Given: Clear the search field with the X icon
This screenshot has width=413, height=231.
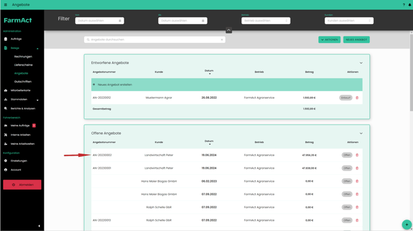Looking at the screenshot, I should [x=222, y=39].
